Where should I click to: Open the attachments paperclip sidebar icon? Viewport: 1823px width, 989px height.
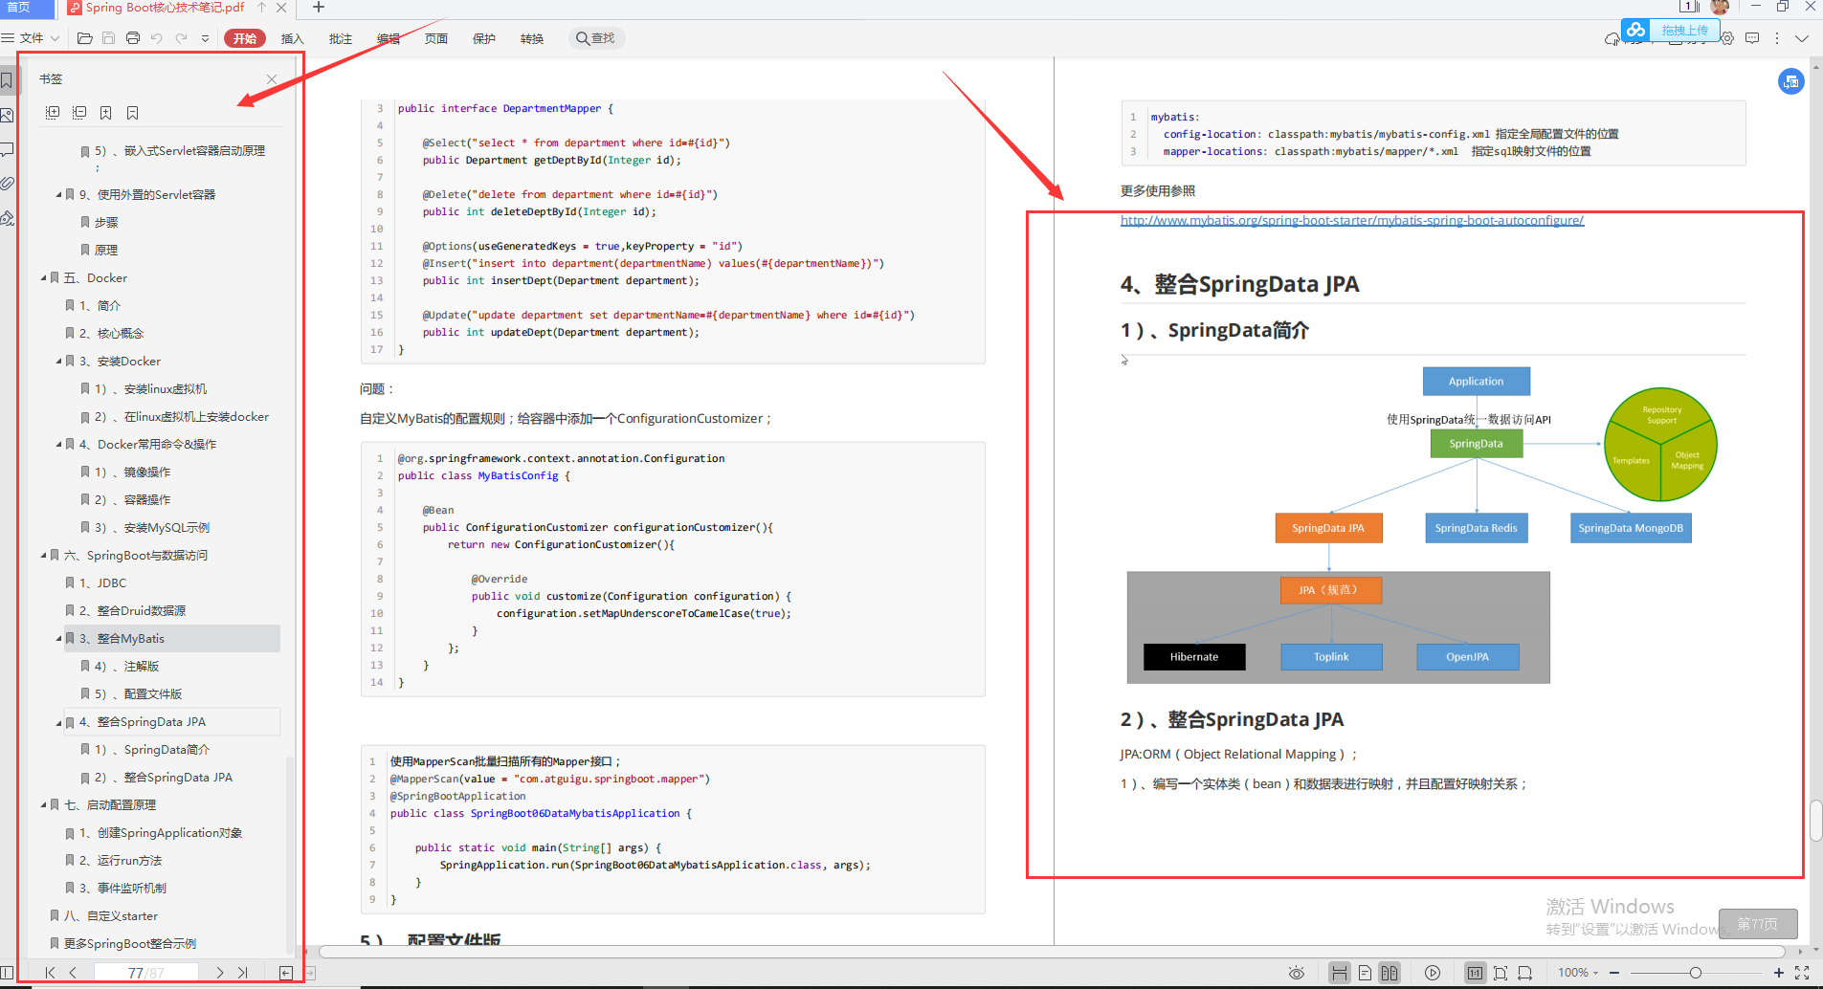point(8,183)
